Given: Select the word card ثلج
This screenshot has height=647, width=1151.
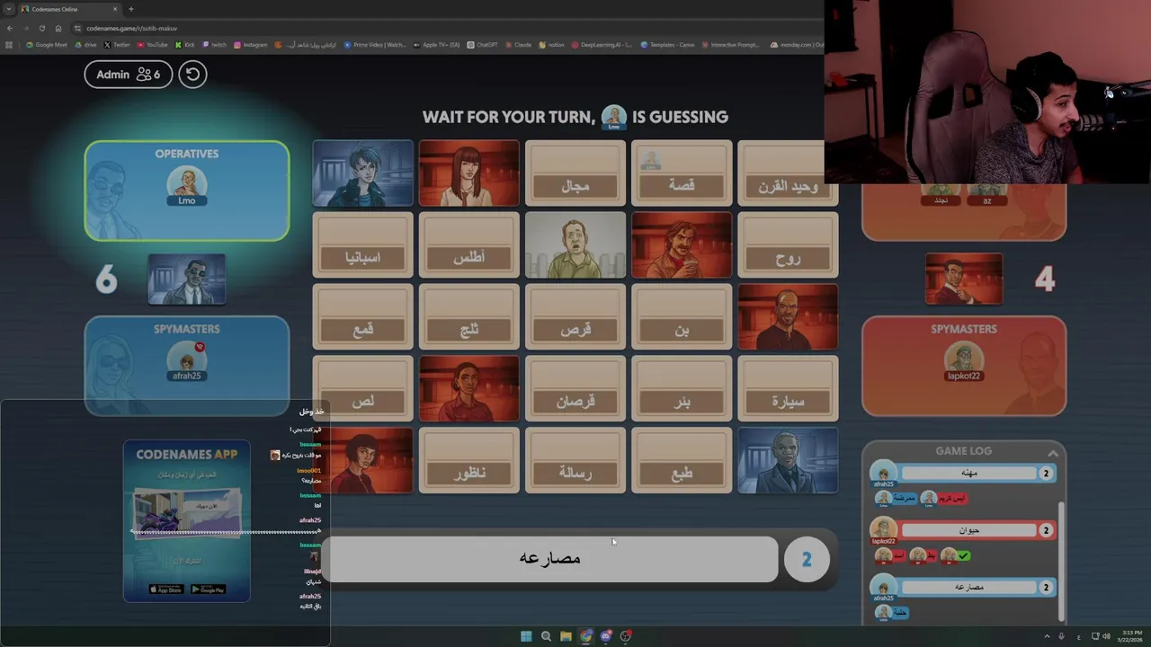Looking at the screenshot, I should 468,317.
